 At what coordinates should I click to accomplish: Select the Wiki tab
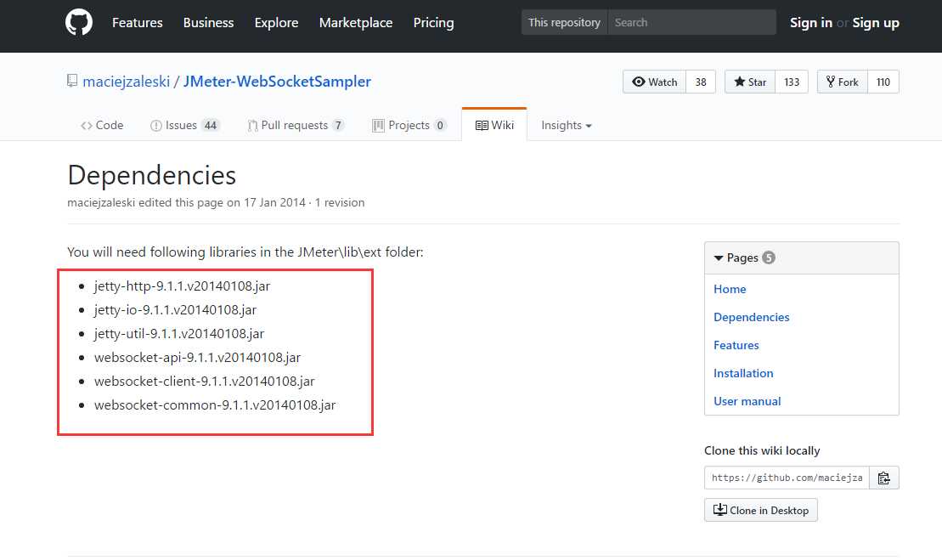[494, 125]
